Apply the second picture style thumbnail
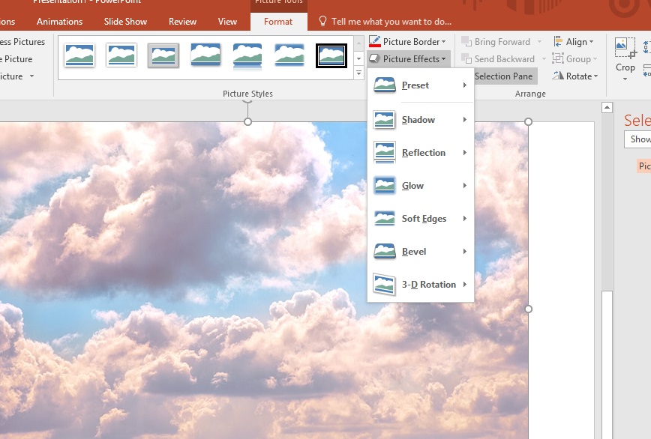 click(121, 55)
